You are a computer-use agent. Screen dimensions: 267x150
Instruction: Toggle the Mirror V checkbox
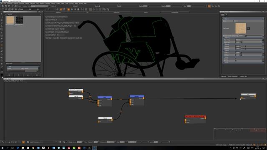(x=236, y=61)
